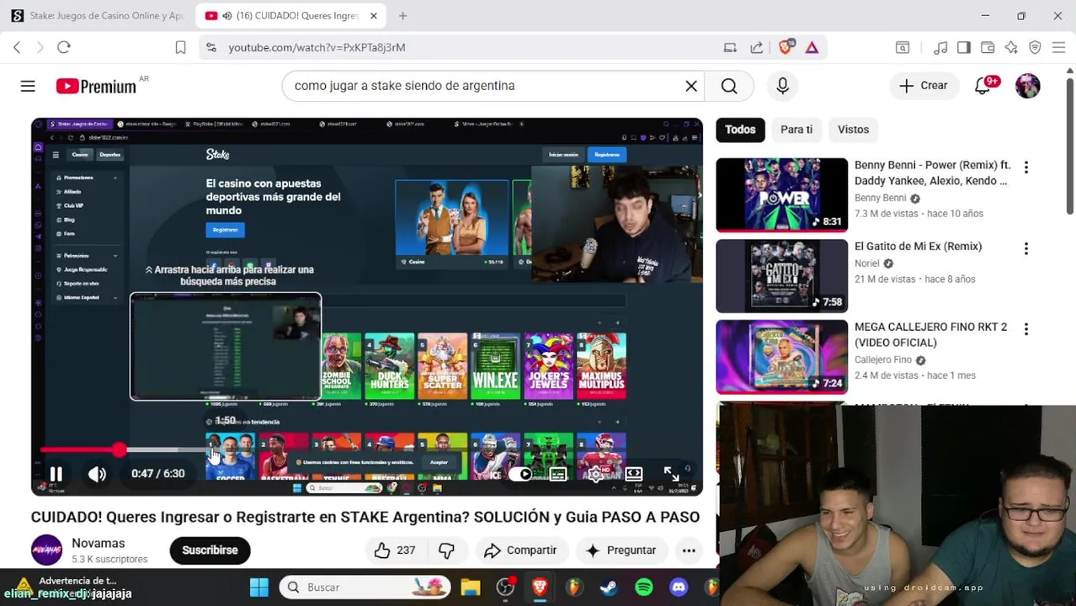The width and height of the screenshot is (1076, 606).
Task: Share the video via Compartir
Action: 520,550
